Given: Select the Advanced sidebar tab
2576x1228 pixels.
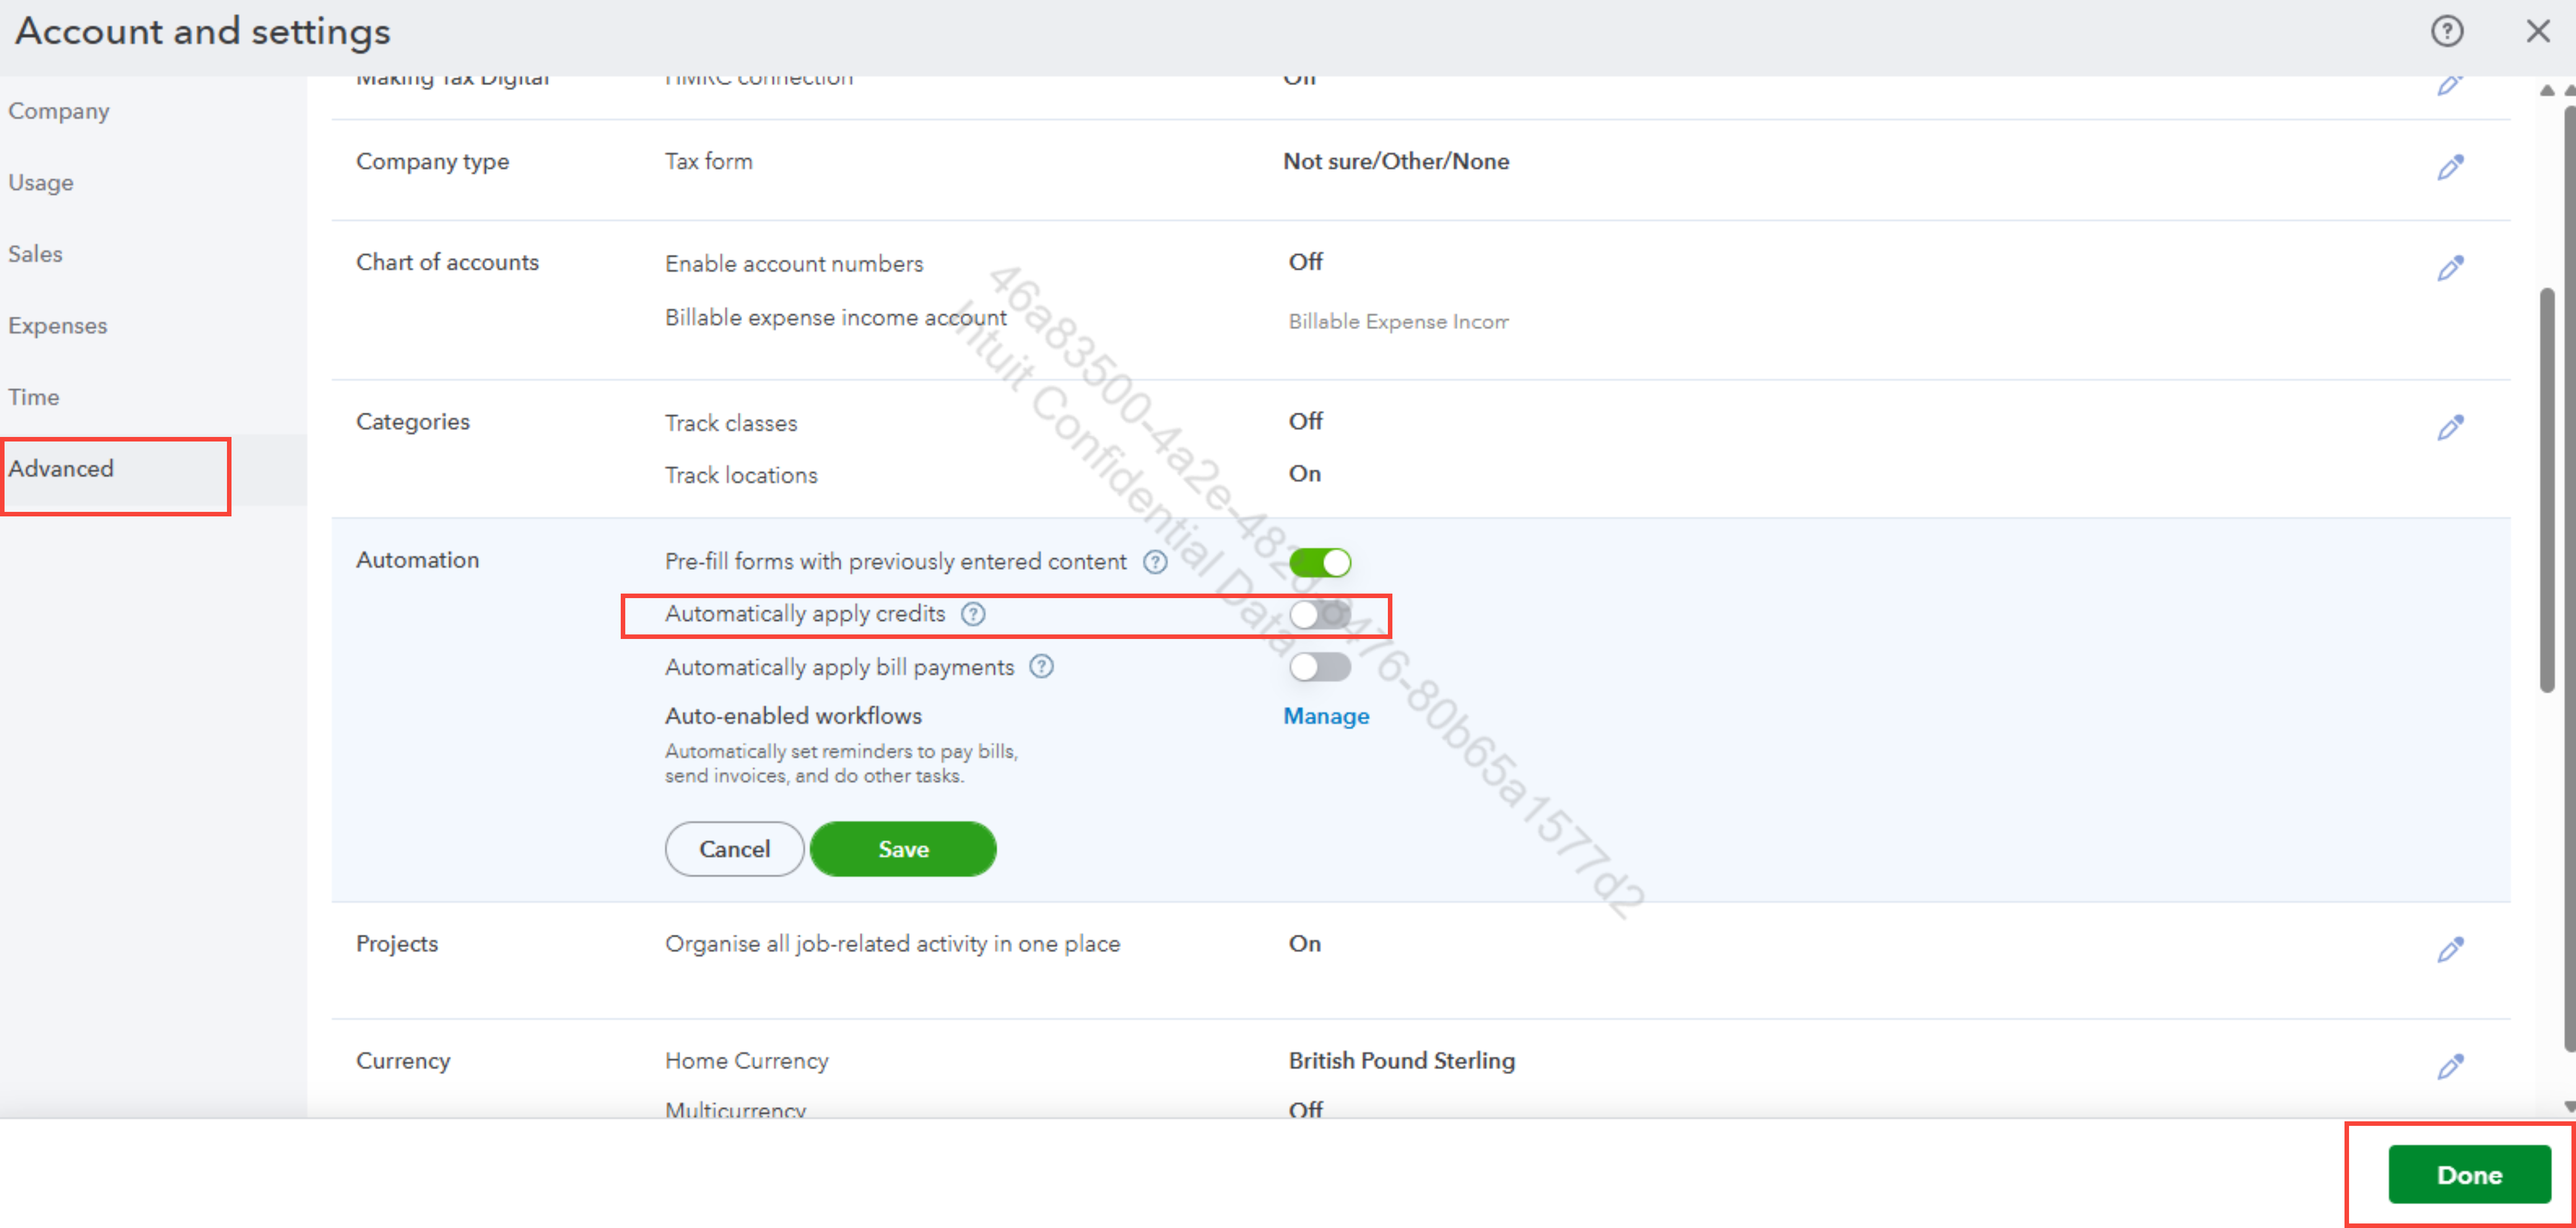Looking at the screenshot, I should pyautogui.click(x=62, y=469).
